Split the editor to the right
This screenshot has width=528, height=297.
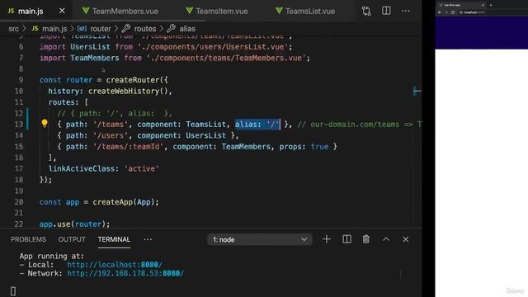(386, 11)
